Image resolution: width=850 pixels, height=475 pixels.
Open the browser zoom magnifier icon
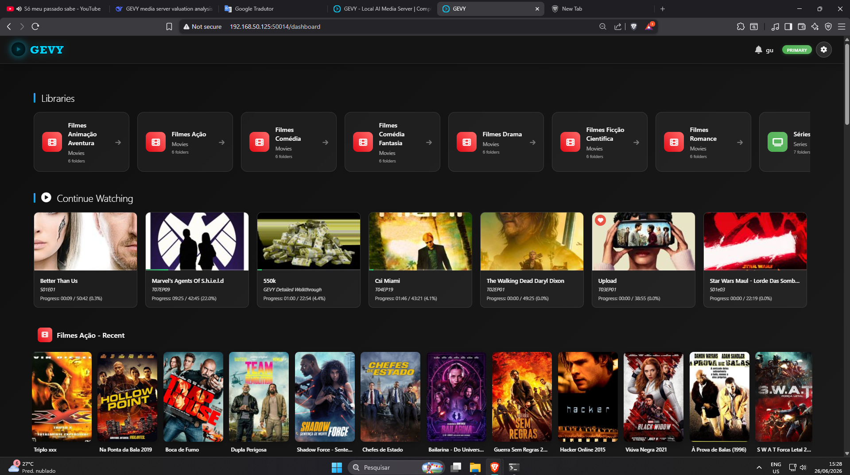point(602,27)
